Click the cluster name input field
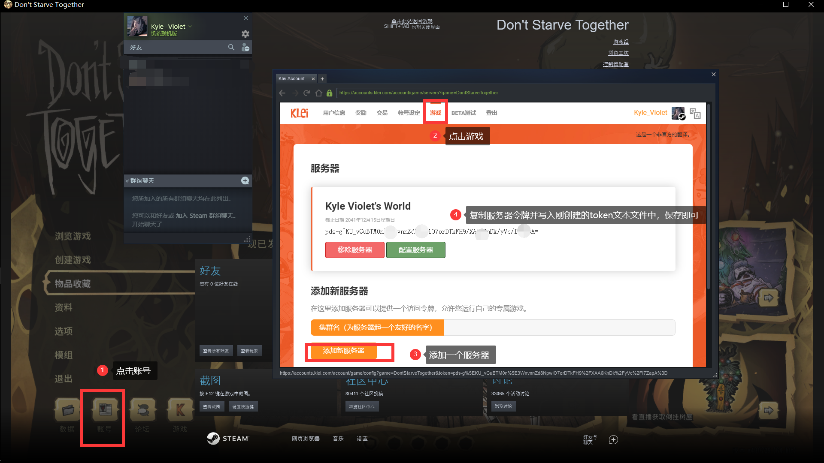 click(x=559, y=328)
